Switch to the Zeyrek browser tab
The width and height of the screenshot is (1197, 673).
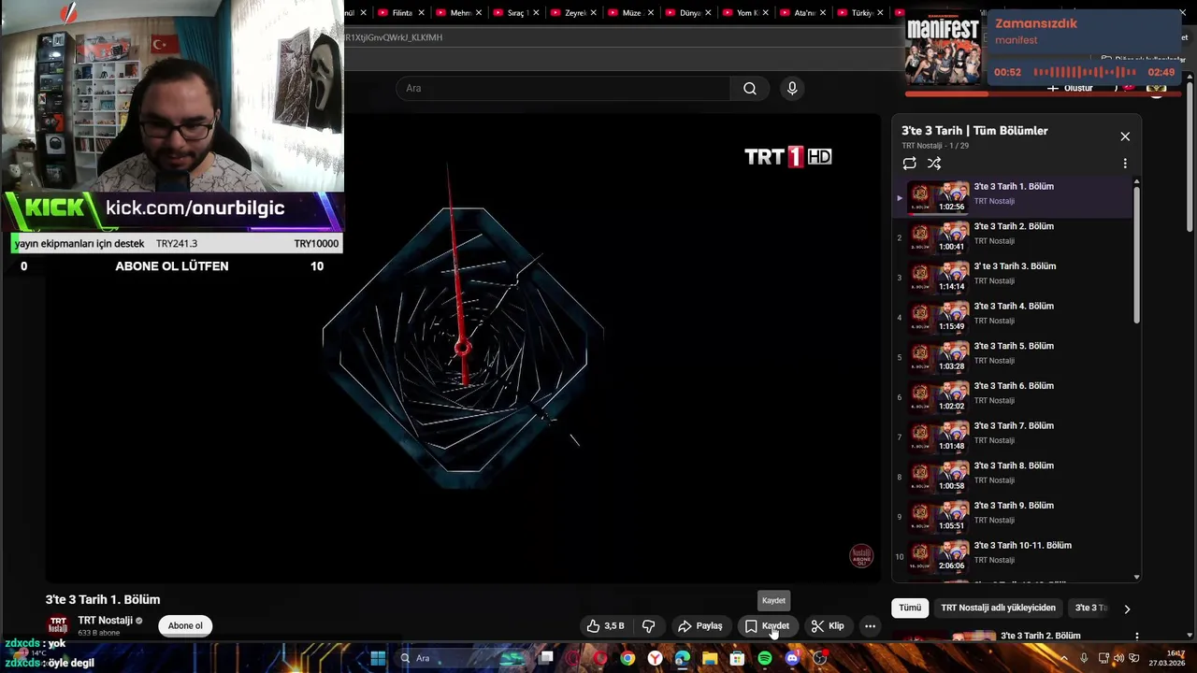(576, 13)
